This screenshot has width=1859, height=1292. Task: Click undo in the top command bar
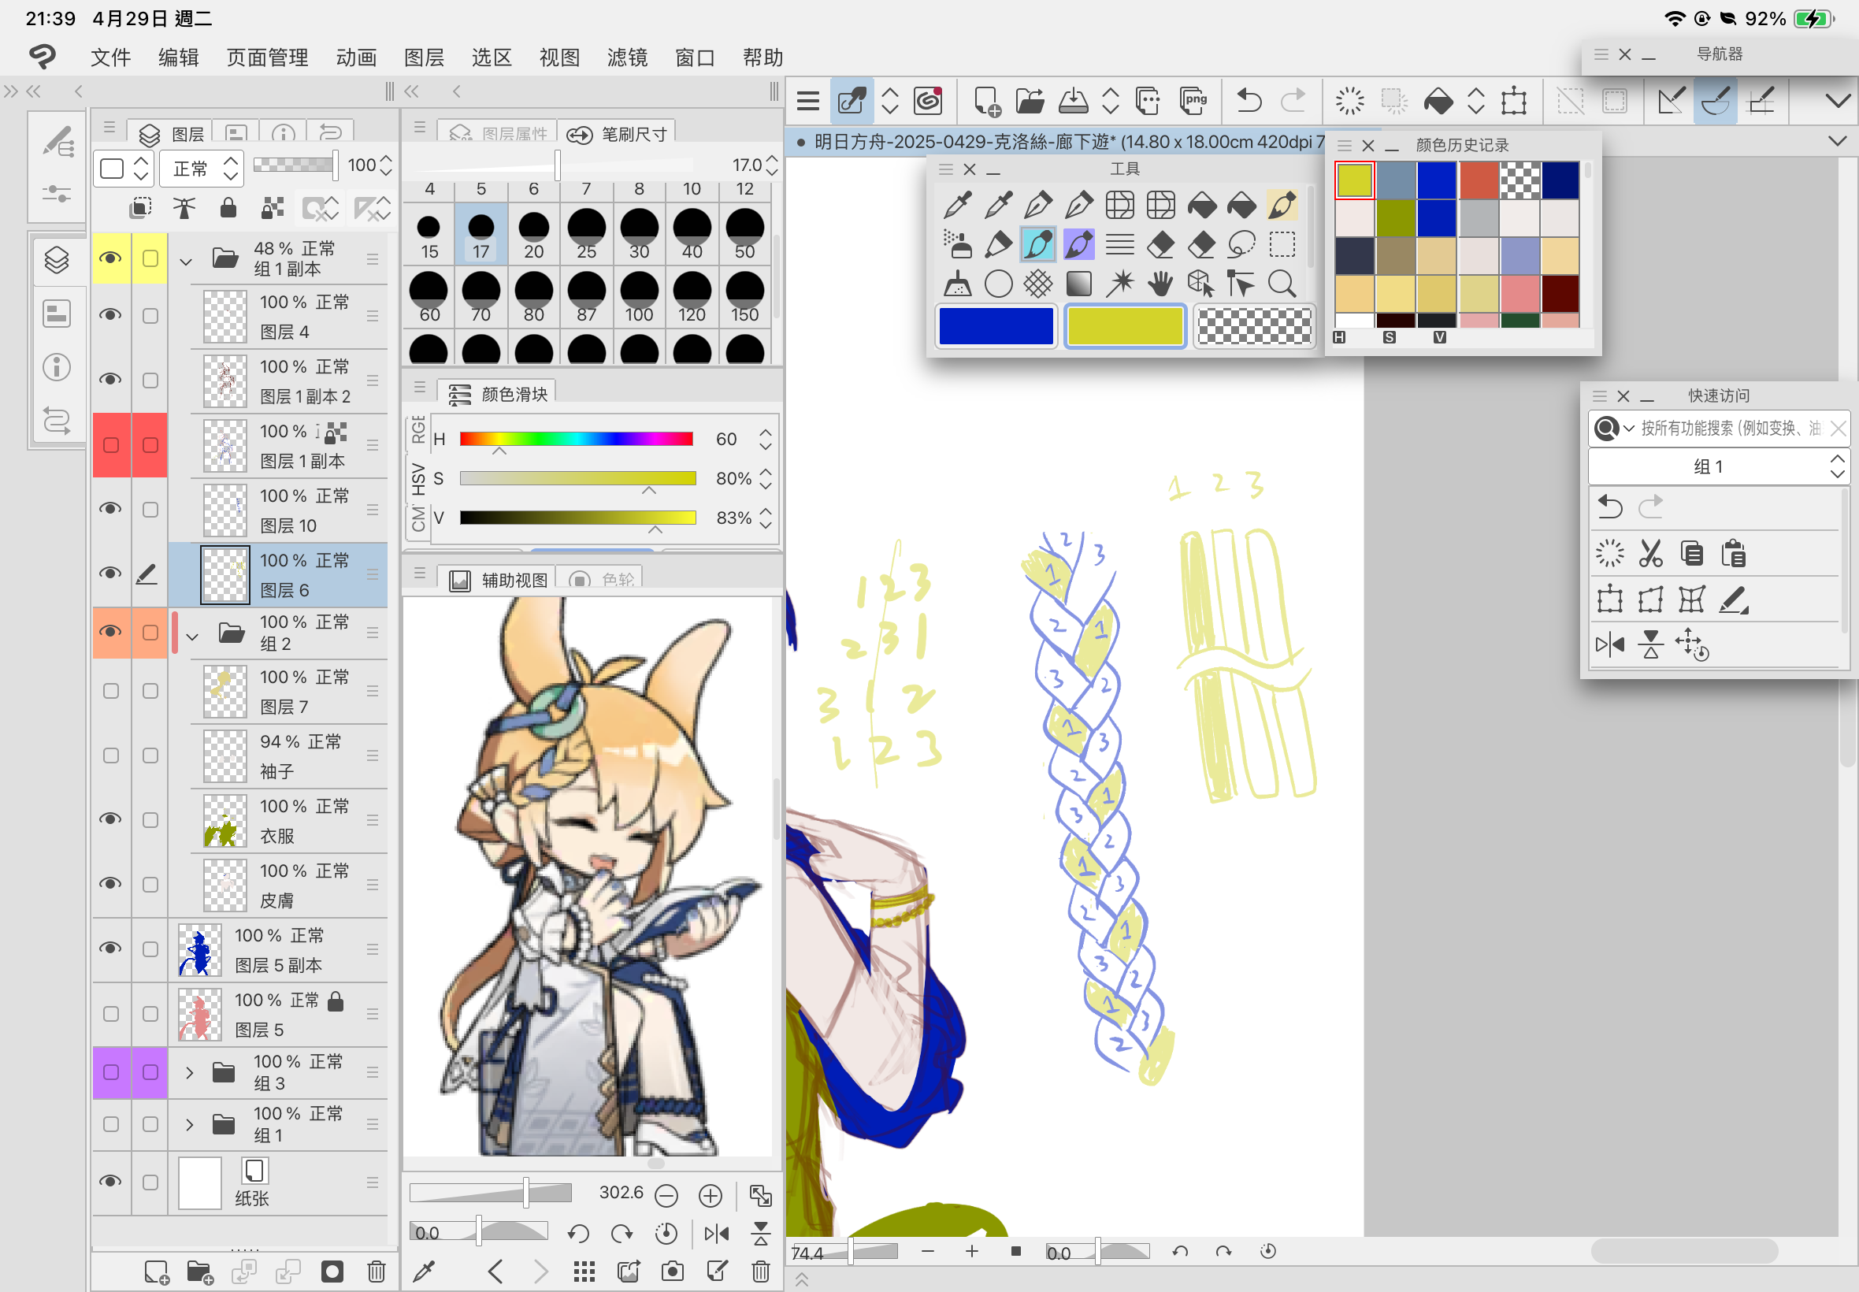1249,101
